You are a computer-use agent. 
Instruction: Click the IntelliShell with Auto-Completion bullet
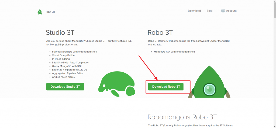[70, 62]
